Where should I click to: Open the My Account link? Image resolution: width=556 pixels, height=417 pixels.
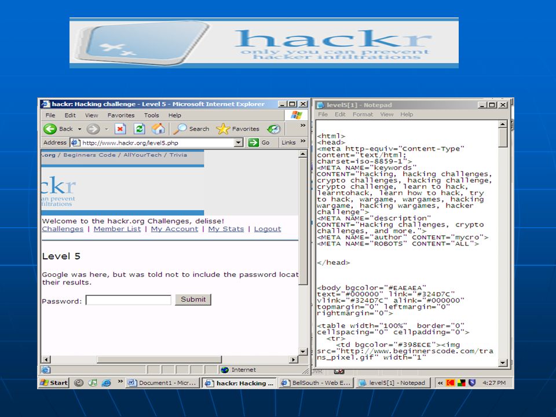(174, 229)
